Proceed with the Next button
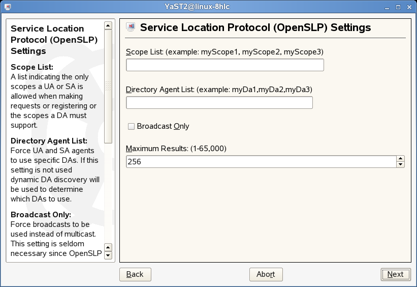417x287 pixels. pyautogui.click(x=395, y=274)
